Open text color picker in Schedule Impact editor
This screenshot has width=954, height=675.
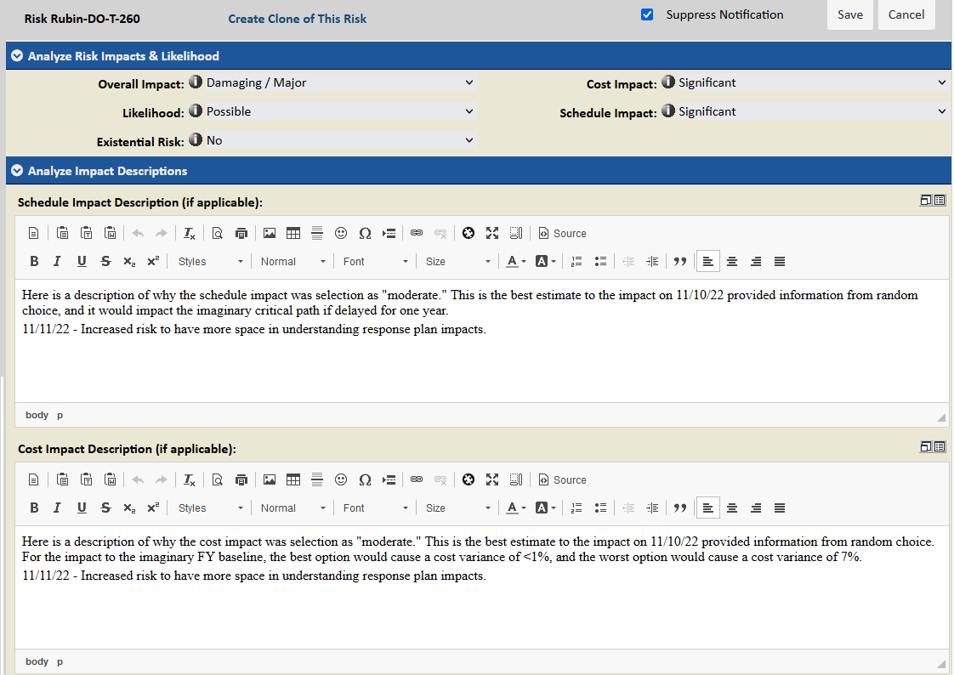(x=515, y=262)
